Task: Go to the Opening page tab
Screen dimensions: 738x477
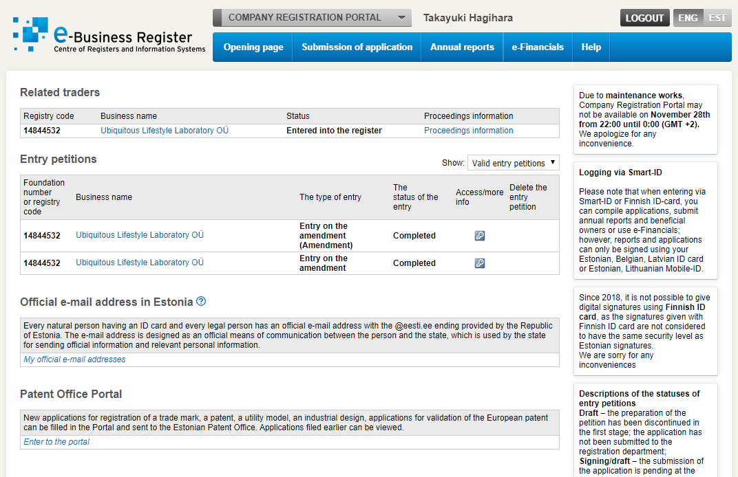Action: point(253,47)
